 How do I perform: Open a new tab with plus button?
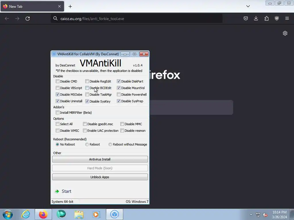[x=70, y=7]
